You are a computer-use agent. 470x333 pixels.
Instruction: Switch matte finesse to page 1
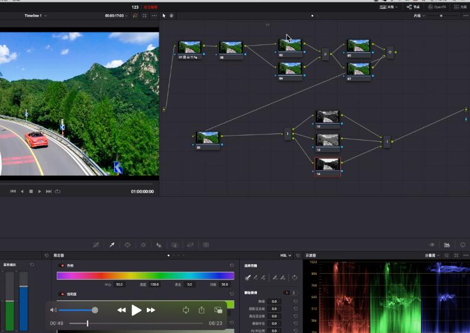[x=286, y=293]
